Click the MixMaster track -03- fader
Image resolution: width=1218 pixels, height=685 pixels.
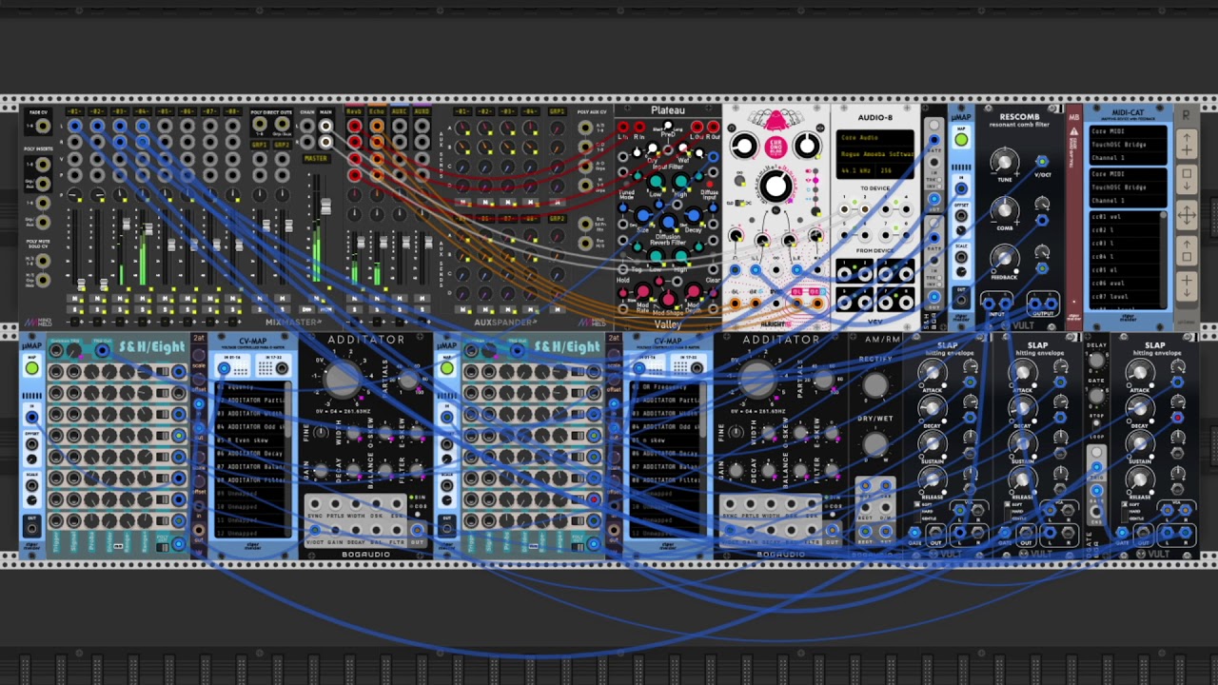126,225
